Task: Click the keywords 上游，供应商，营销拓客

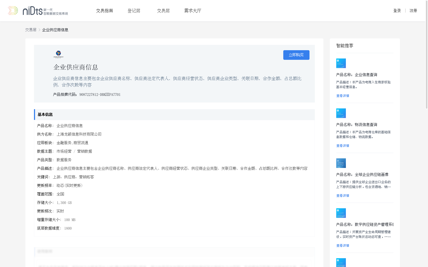Action: pyautogui.click(x=73, y=177)
